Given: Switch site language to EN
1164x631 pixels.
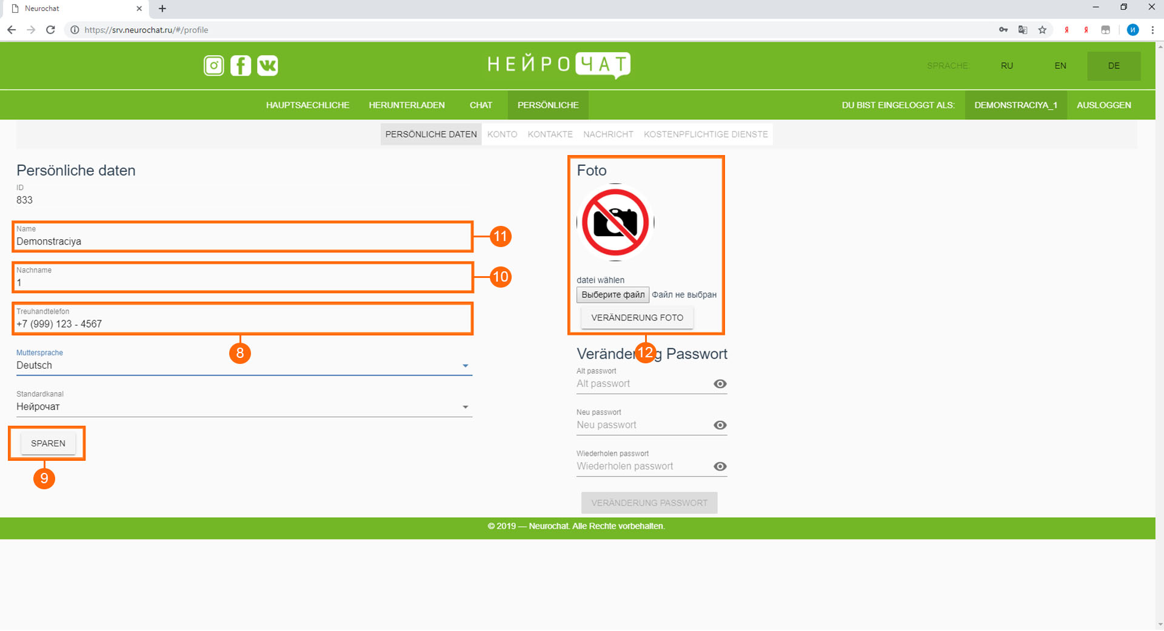Looking at the screenshot, I should click(1060, 66).
